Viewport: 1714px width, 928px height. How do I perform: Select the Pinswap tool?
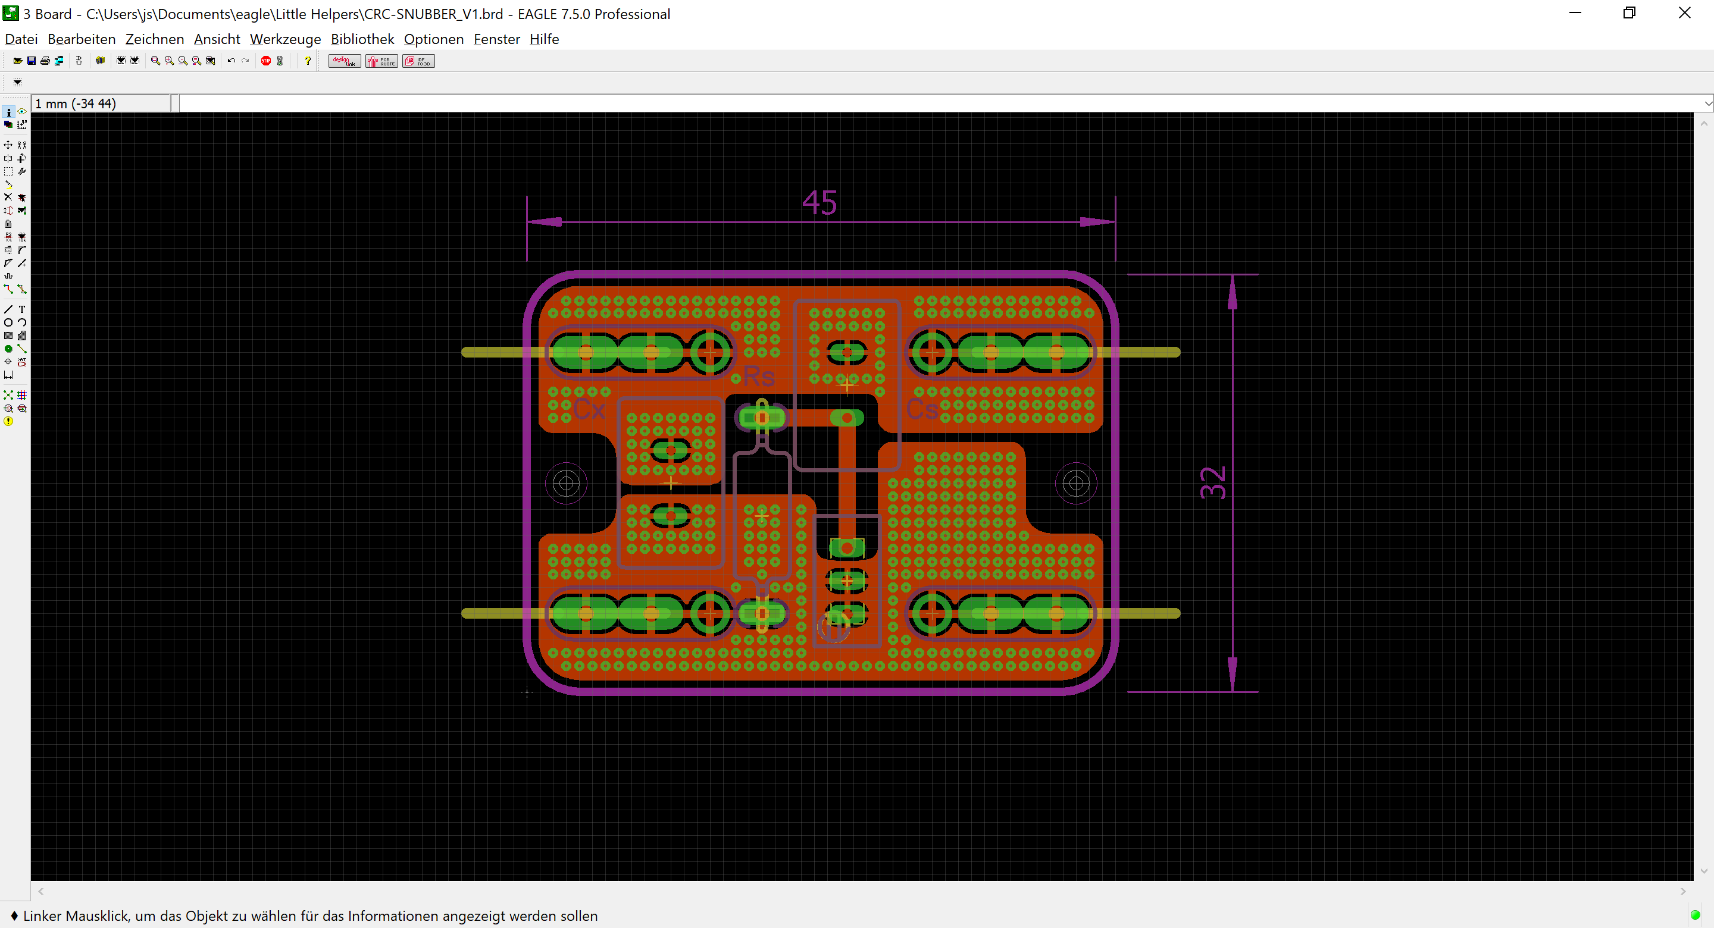tap(8, 210)
